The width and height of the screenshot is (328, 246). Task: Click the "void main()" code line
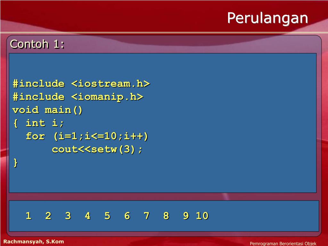tap(47, 110)
